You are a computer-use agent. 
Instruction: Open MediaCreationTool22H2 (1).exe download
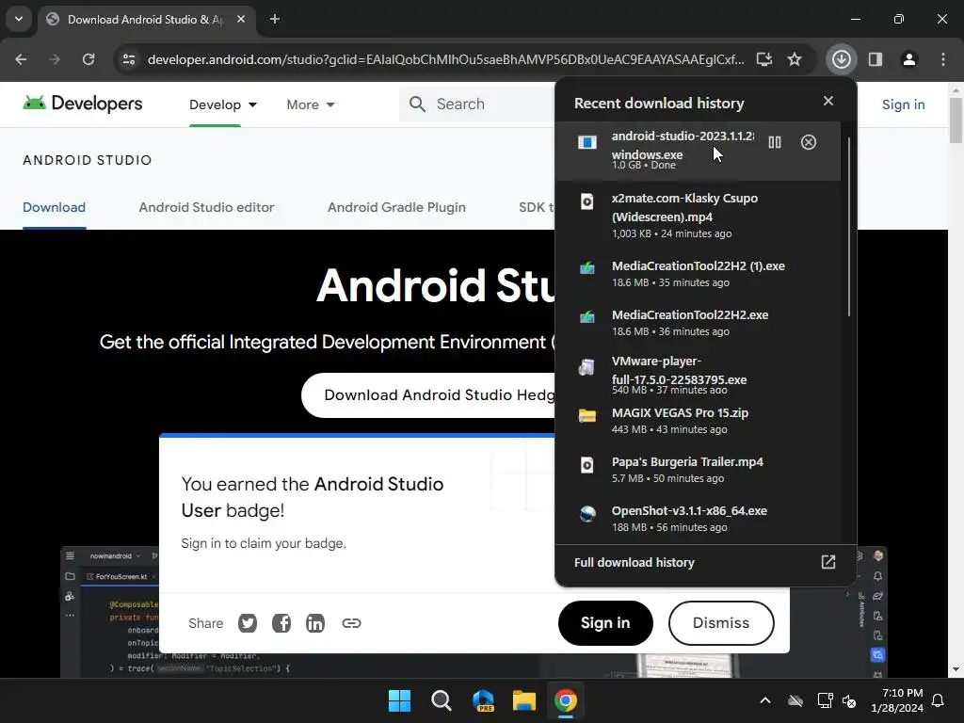click(x=698, y=274)
